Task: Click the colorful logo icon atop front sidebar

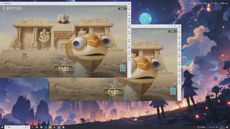Action: tap(129, 4)
